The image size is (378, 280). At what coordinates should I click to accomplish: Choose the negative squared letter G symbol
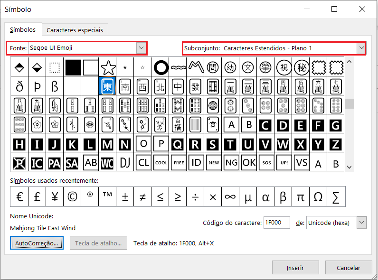(x=336, y=125)
